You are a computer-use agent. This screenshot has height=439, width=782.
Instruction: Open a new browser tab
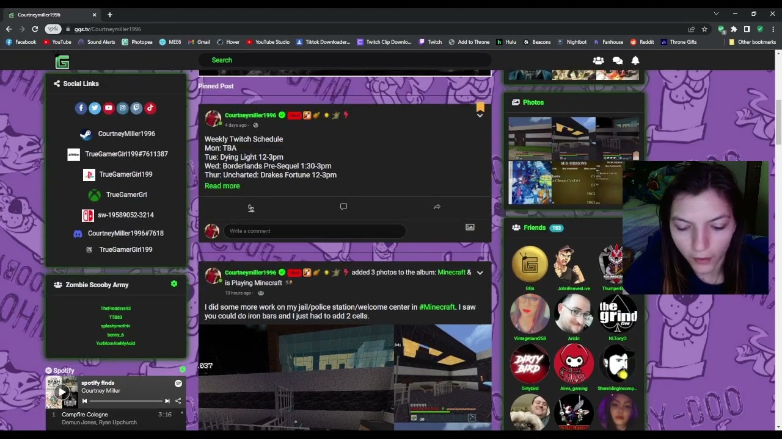(110, 15)
